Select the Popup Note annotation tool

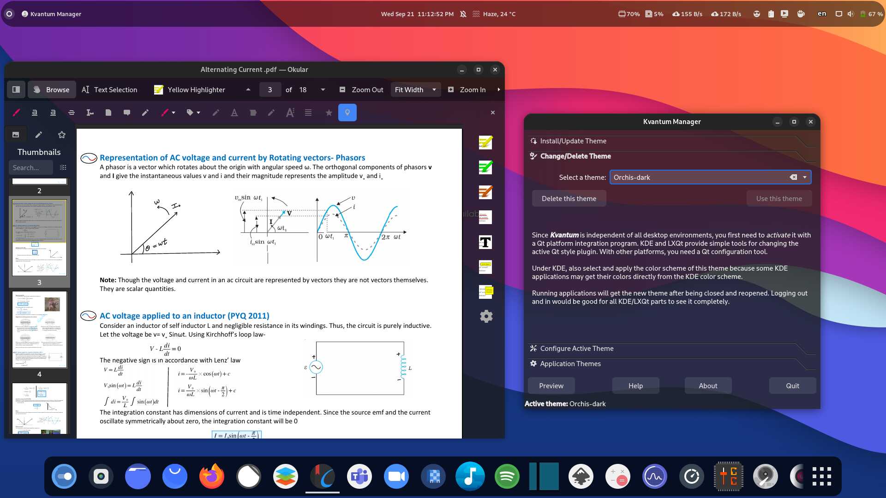127,113
